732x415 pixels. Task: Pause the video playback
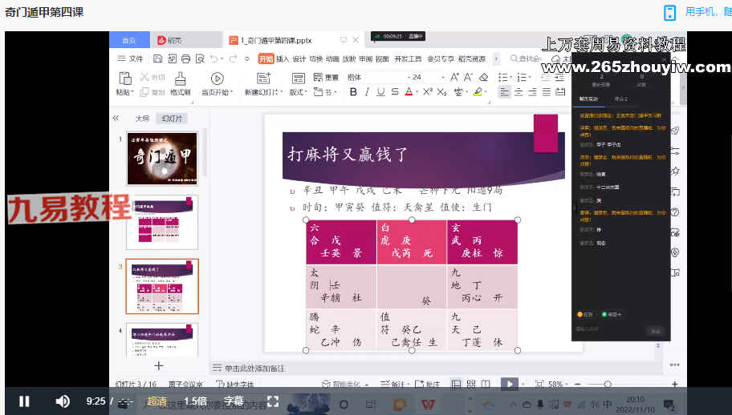click(24, 401)
